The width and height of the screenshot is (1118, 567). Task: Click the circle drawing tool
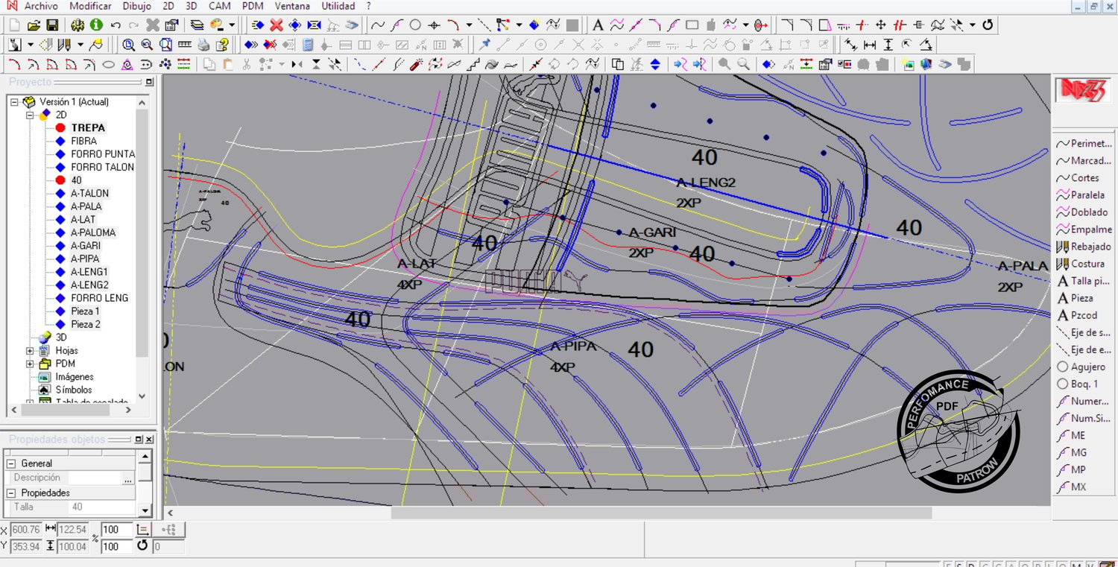(415, 25)
